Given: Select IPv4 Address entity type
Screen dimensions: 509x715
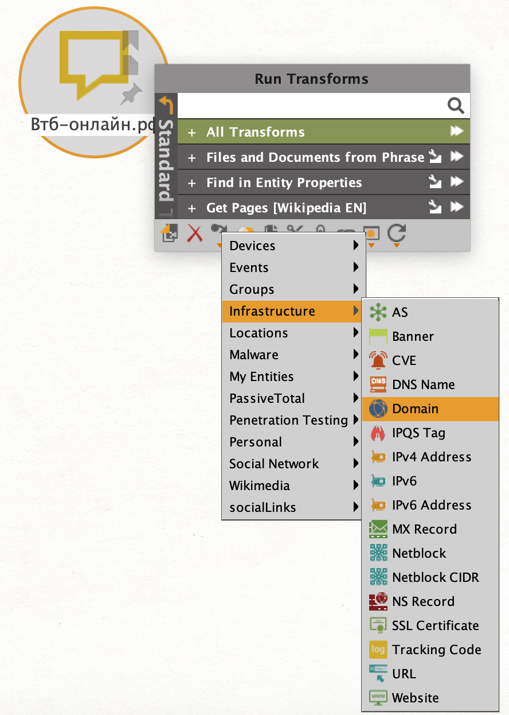Looking at the screenshot, I should 430,457.
